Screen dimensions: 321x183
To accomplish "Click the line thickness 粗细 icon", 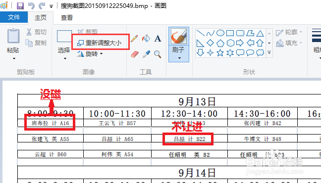I will [316, 36].
